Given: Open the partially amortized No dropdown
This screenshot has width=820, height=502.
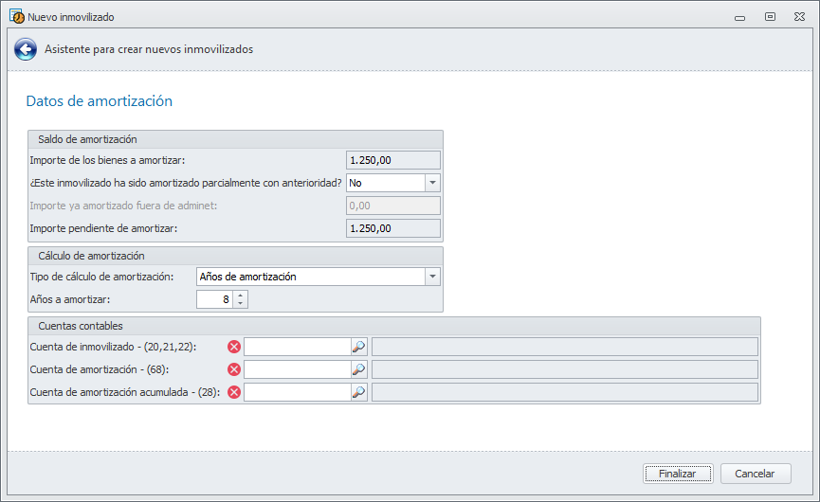Looking at the screenshot, I should 432,182.
